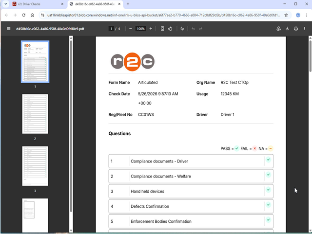
Task: Click the '+00:00' timezone text
Action: pyautogui.click(x=145, y=103)
